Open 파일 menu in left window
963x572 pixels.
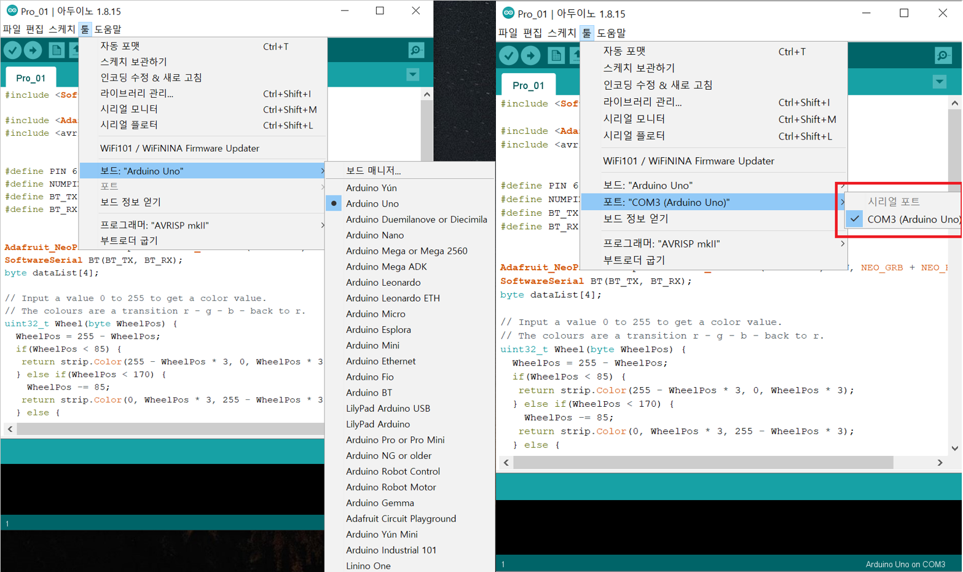[x=12, y=29]
